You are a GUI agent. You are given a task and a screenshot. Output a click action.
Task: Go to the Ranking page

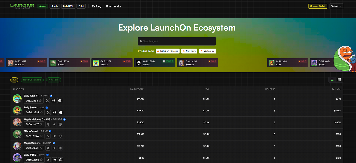[x=96, y=6]
